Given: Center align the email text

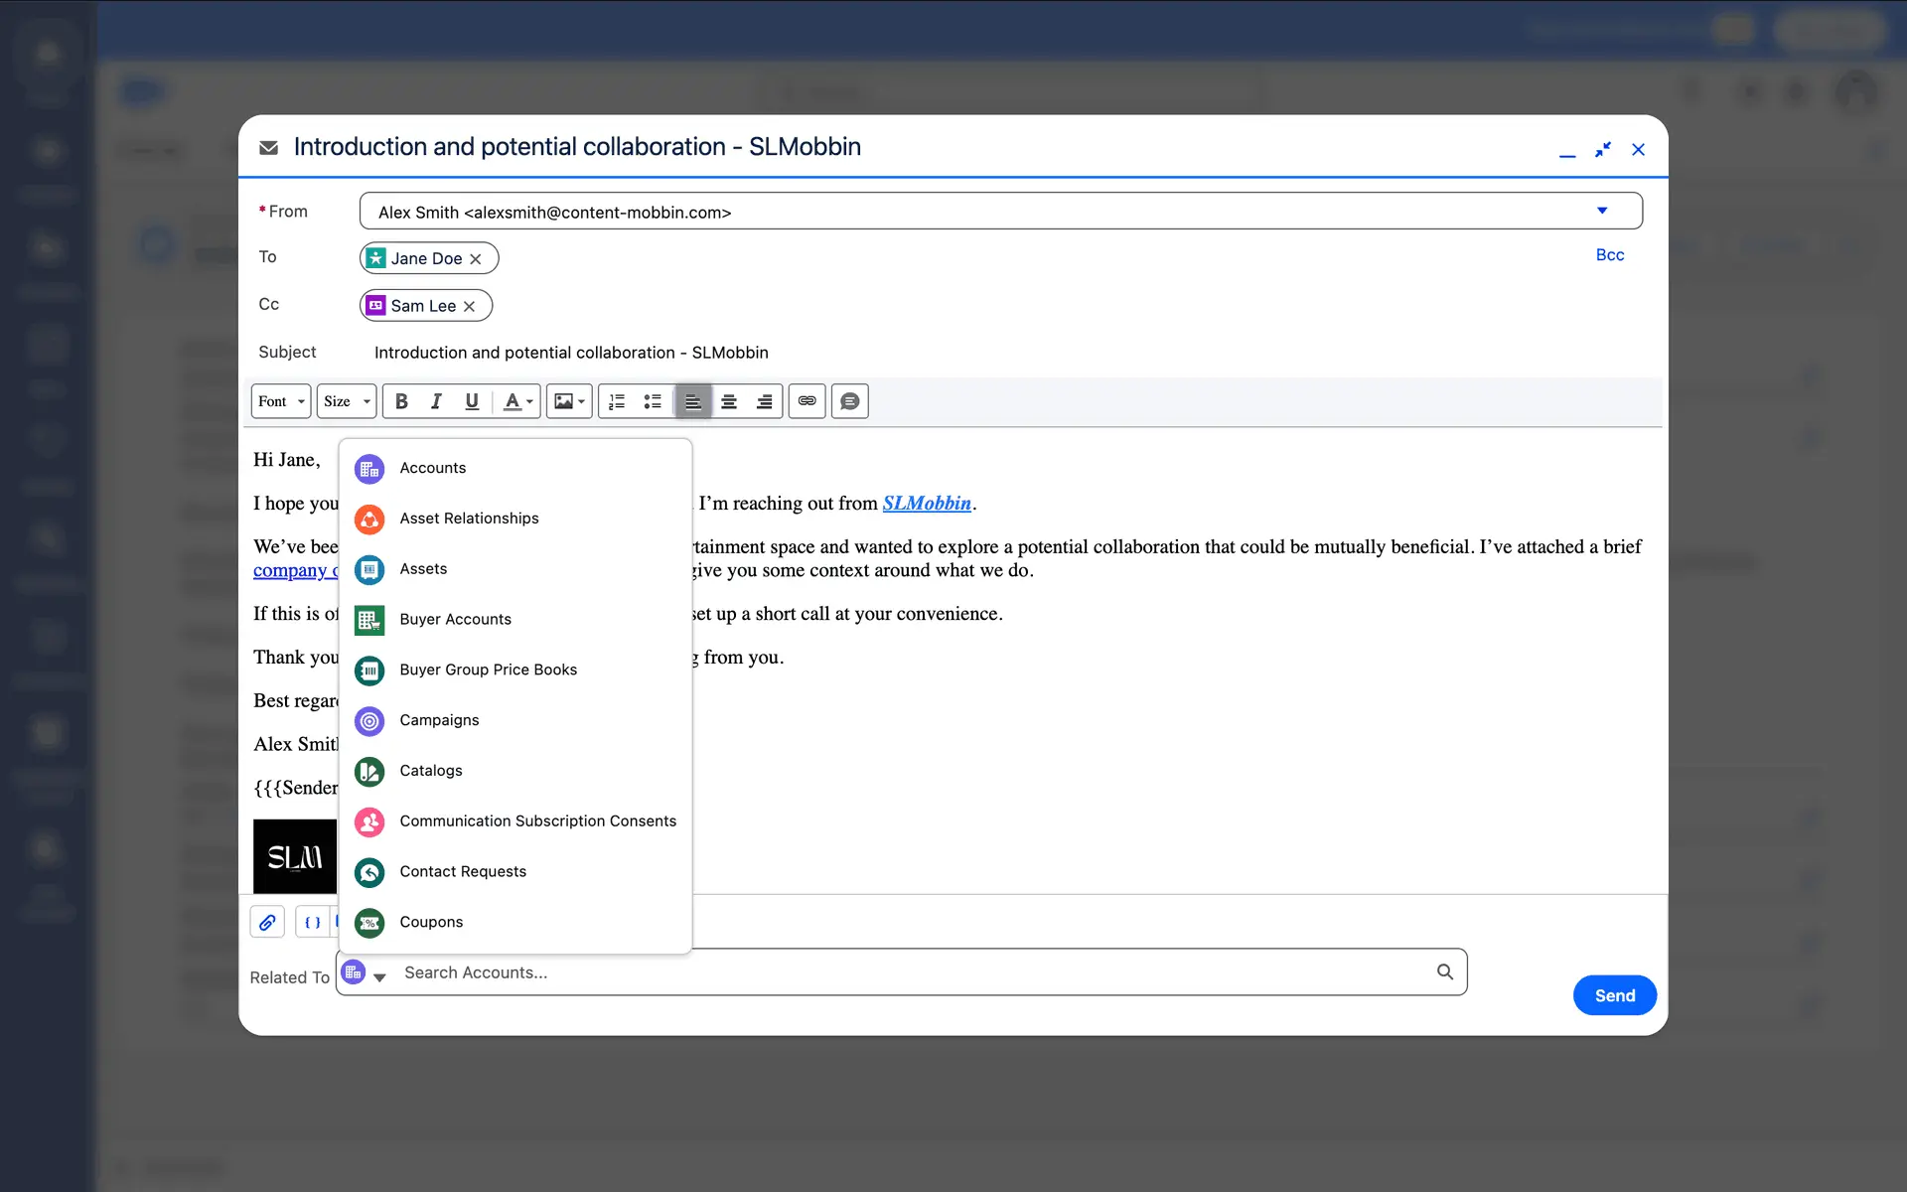Looking at the screenshot, I should click(x=729, y=401).
